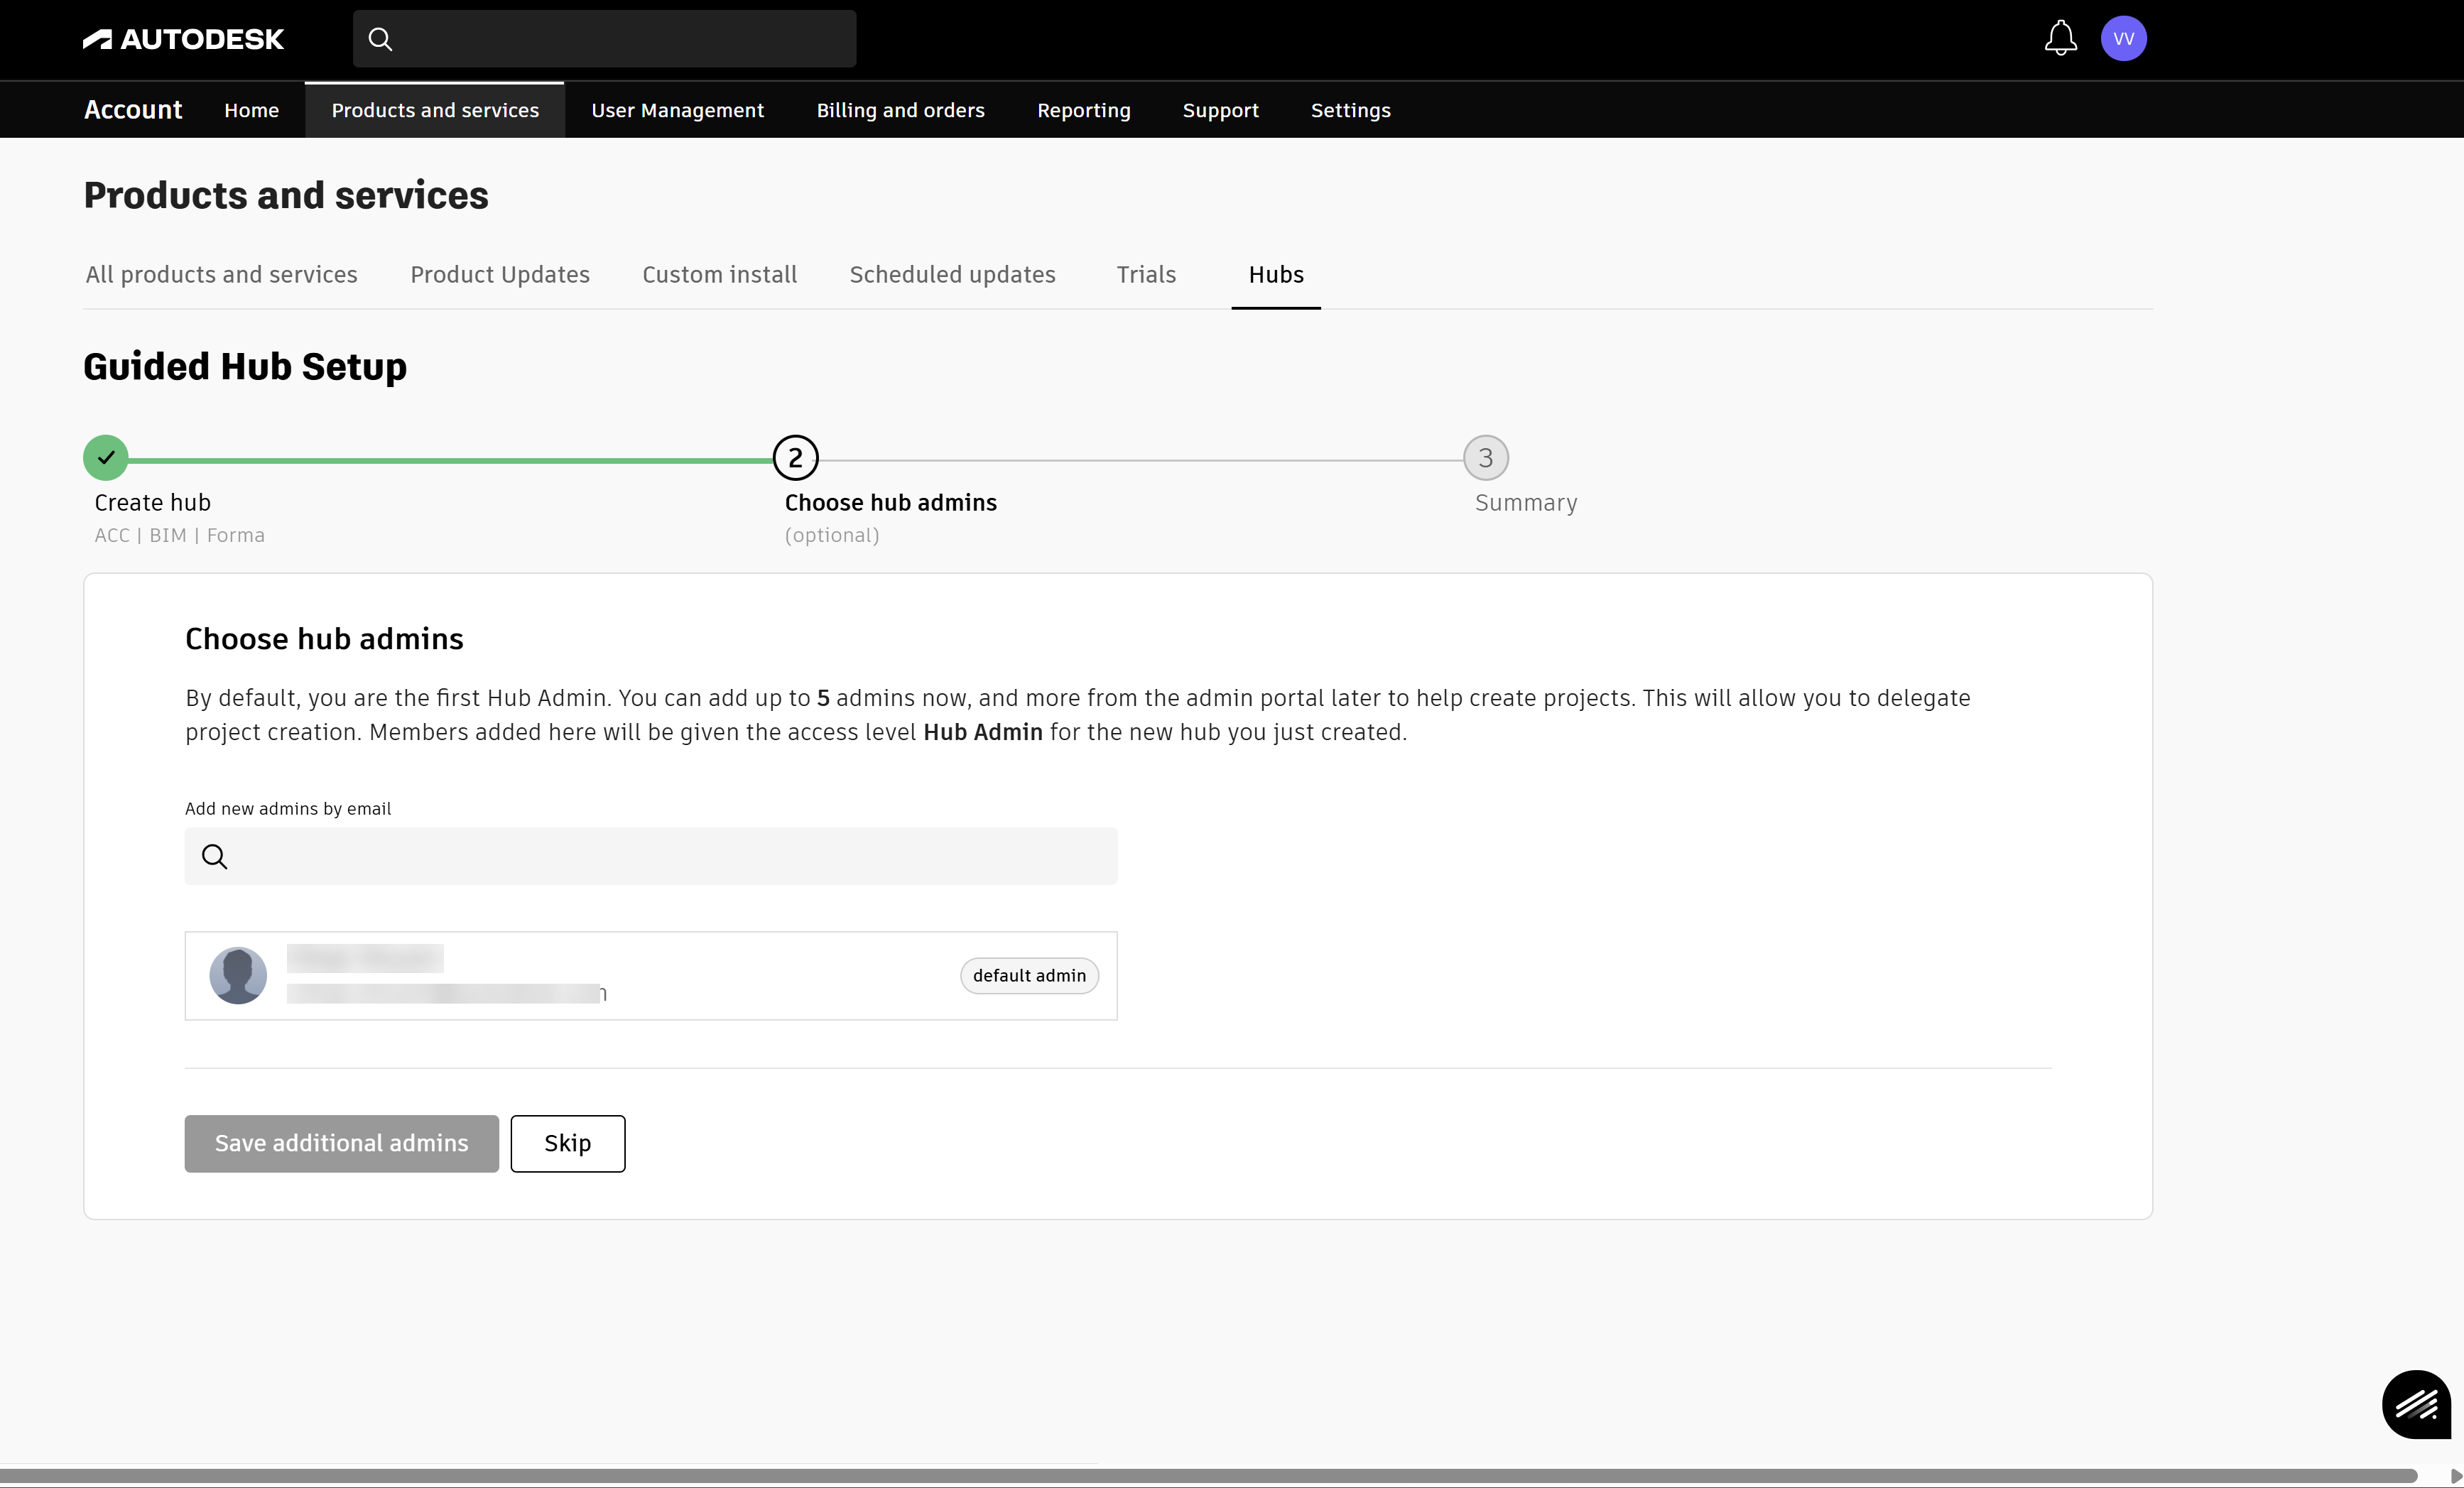Screen dimensions: 2464x1488
Task: Click the green checkmark on the Create hub step
Action: click(105, 457)
